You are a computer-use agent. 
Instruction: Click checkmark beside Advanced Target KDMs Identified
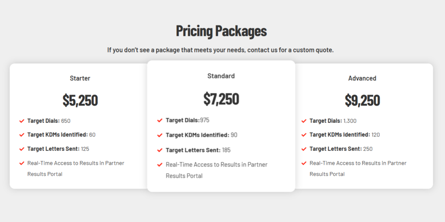(x=304, y=135)
